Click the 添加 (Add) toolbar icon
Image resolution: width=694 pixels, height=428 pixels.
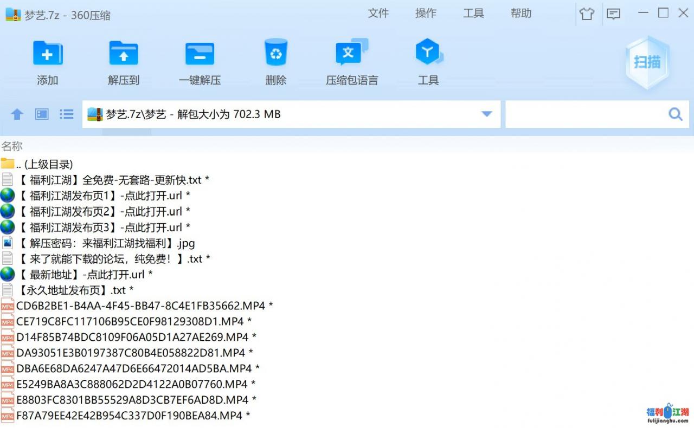click(x=48, y=54)
